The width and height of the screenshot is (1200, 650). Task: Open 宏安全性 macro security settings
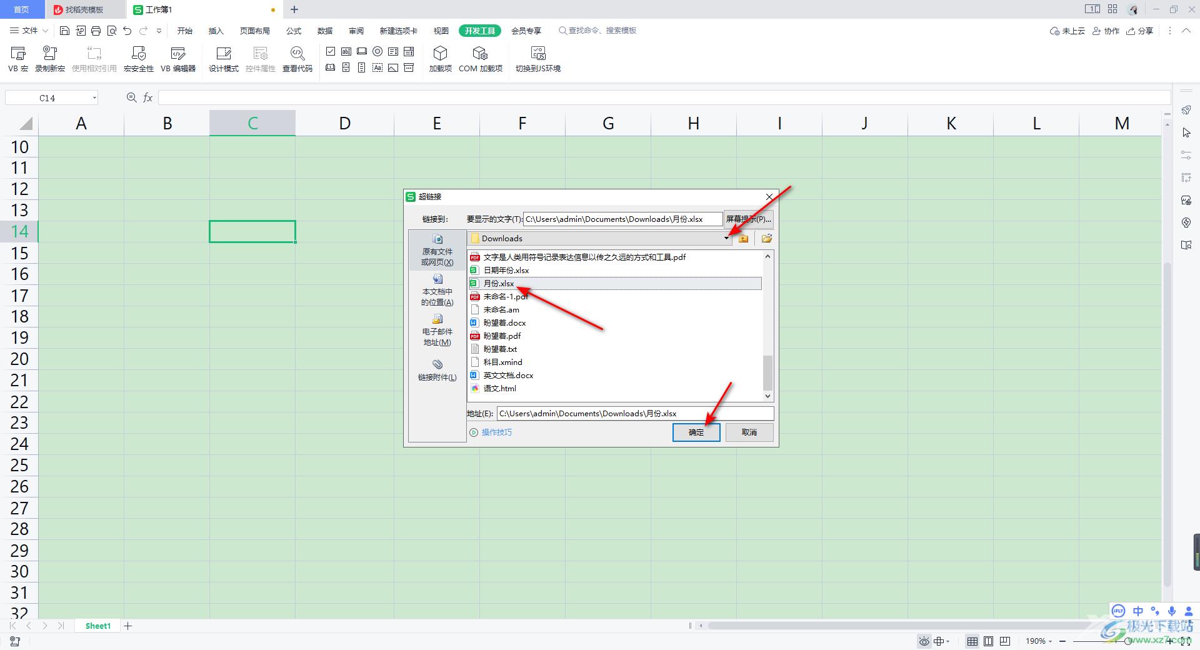click(x=139, y=59)
